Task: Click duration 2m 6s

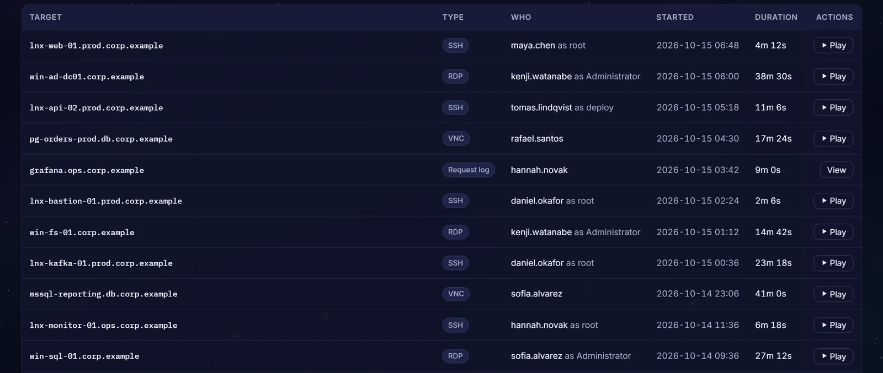Action: tap(768, 201)
